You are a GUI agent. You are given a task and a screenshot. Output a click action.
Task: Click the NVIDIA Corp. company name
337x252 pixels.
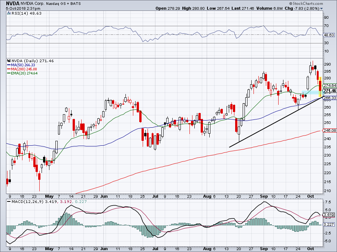pyautogui.click(x=33, y=4)
